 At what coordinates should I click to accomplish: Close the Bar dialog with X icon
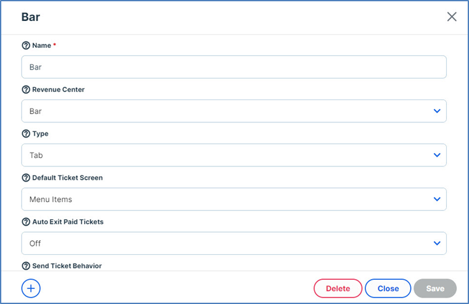[x=452, y=17]
